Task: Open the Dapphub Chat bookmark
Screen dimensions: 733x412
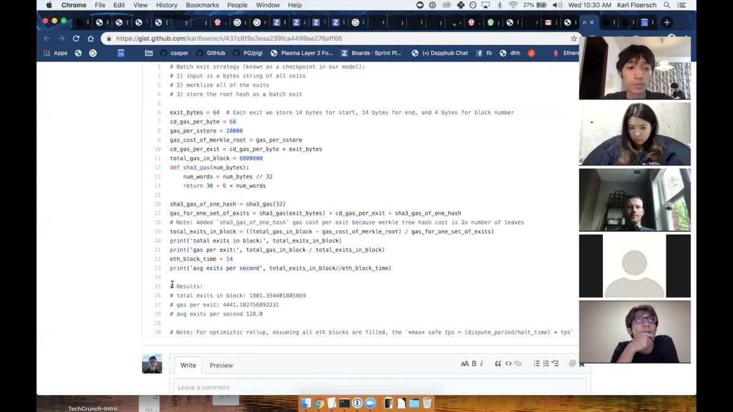Action: click(440, 53)
